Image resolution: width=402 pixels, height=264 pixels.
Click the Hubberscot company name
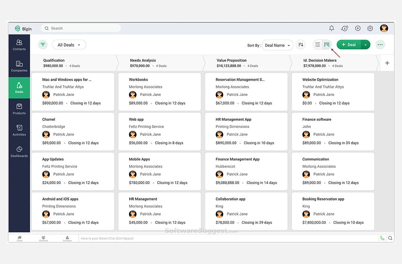[x=226, y=166]
